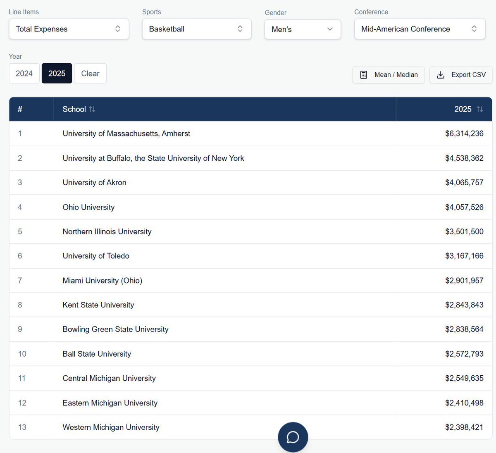Click Ball State University row
Viewport: 496px width, 453px height.
pyautogui.click(x=250, y=354)
